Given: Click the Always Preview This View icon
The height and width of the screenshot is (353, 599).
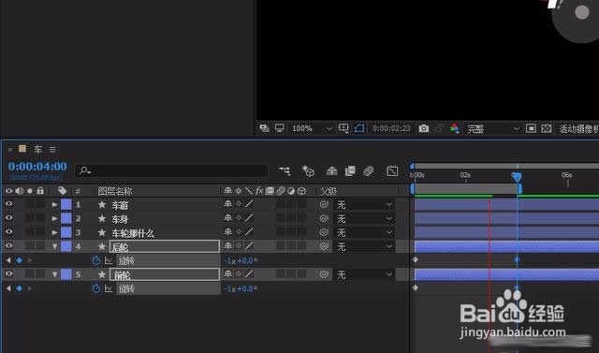Looking at the screenshot, I should tap(264, 128).
